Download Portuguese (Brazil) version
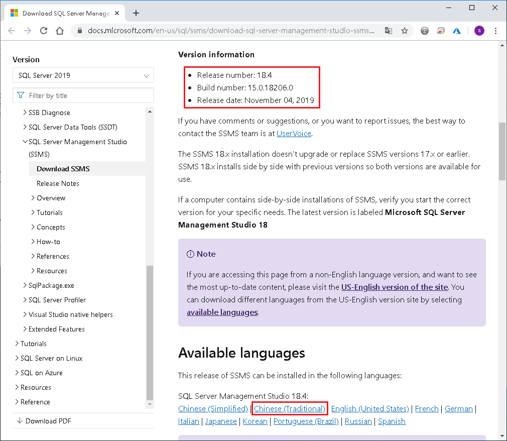The width and height of the screenshot is (507, 441). [306, 421]
